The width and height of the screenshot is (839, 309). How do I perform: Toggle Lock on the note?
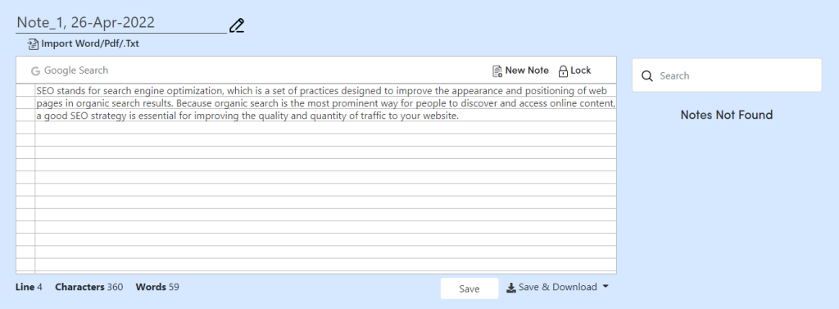581,70
